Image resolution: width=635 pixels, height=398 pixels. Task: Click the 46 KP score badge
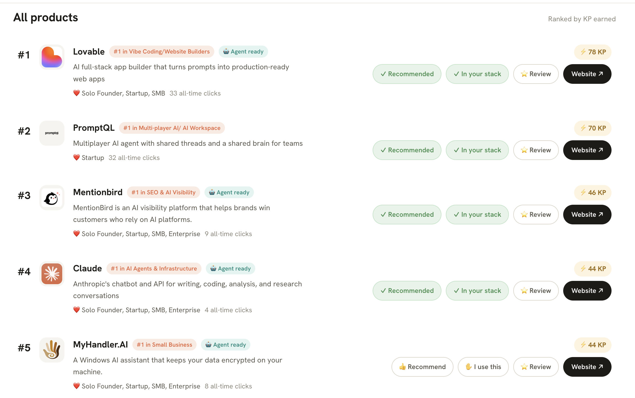point(593,192)
